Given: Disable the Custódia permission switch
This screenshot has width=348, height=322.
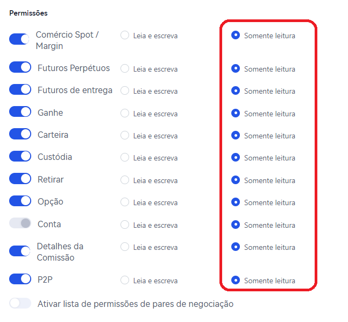Looking at the screenshot, I should click(20, 156).
